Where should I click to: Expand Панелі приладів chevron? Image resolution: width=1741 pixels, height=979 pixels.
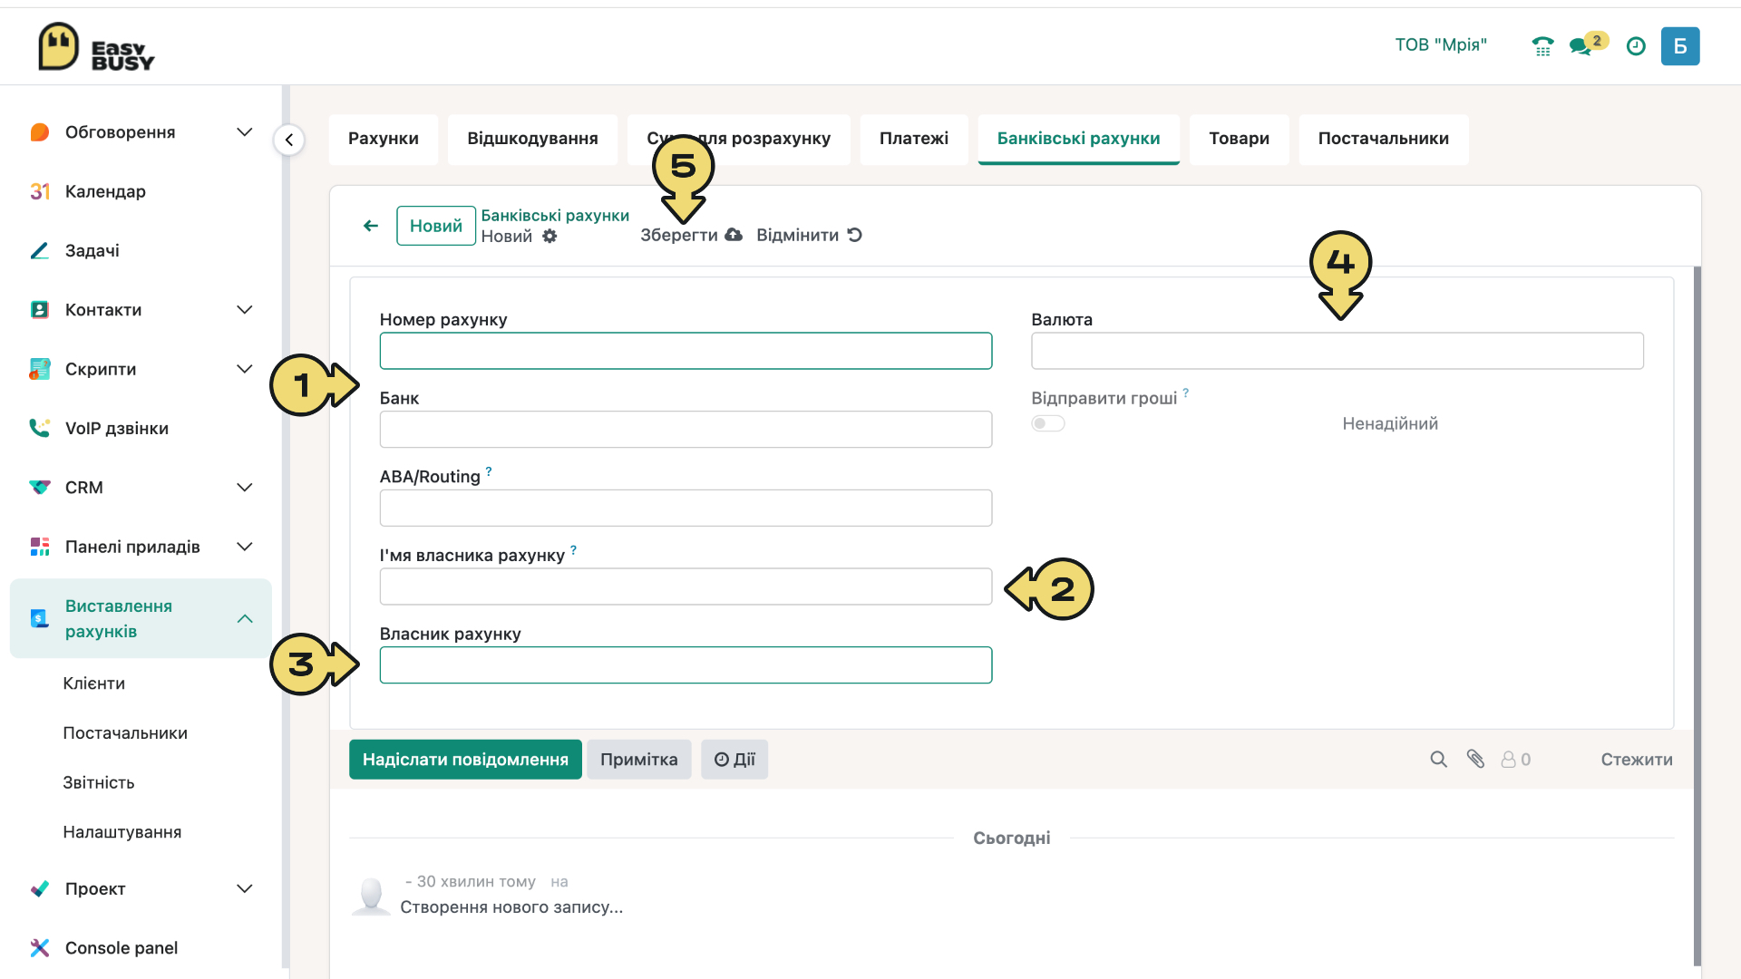pos(245,547)
